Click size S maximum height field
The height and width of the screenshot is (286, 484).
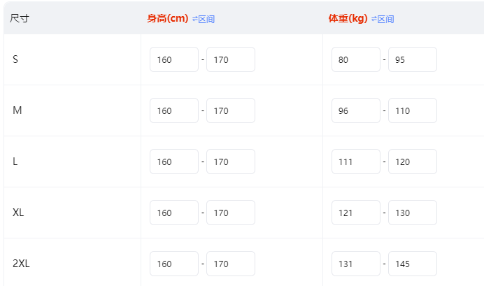coord(230,59)
